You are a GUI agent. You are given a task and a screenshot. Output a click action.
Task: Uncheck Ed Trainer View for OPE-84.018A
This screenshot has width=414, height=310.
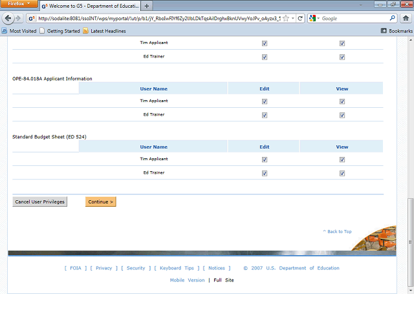tap(342, 115)
